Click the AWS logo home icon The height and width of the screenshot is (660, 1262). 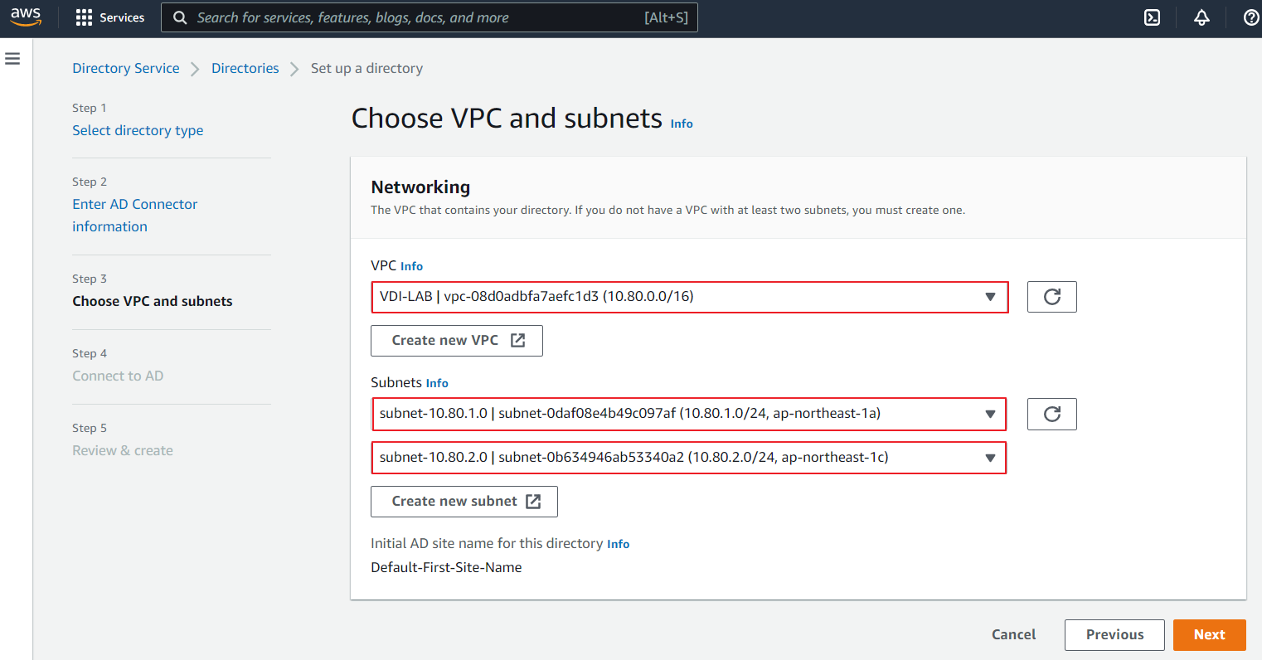(26, 17)
